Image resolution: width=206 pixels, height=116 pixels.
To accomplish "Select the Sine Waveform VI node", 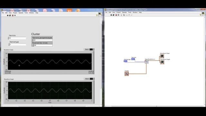I will click(147, 62).
